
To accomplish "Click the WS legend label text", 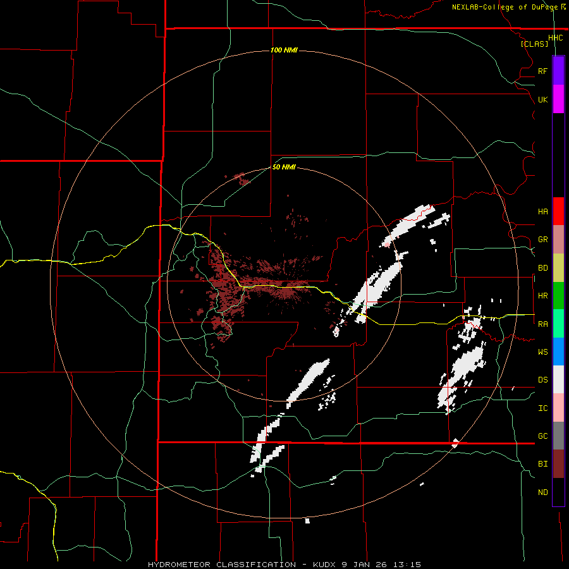I will pyautogui.click(x=542, y=352).
